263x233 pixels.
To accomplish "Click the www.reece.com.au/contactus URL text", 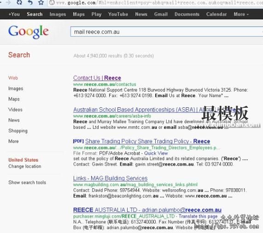I will 105,84.
